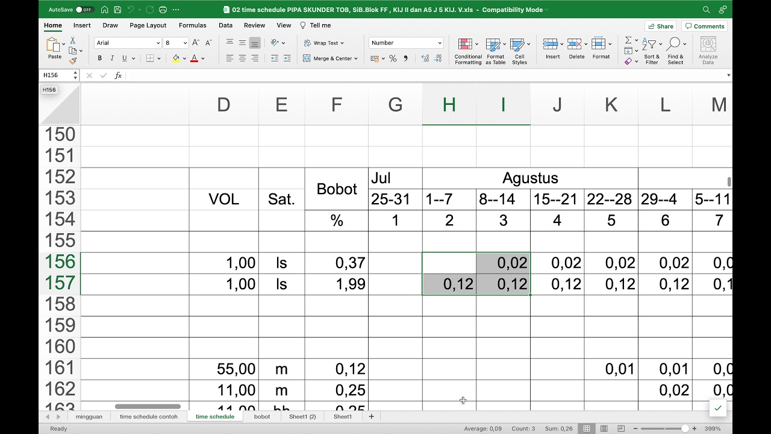This screenshot has width=771, height=434.
Task: Open the Borders dropdown arrow
Action: click(x=158, y=58)
